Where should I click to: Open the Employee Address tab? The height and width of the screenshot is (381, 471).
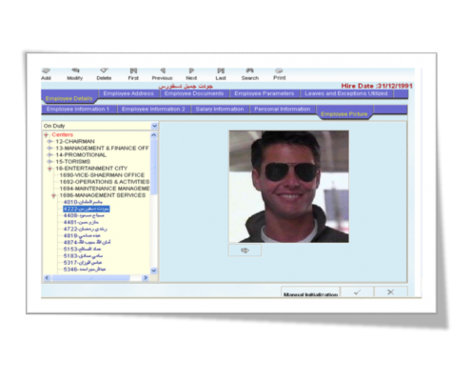[128, 93]
